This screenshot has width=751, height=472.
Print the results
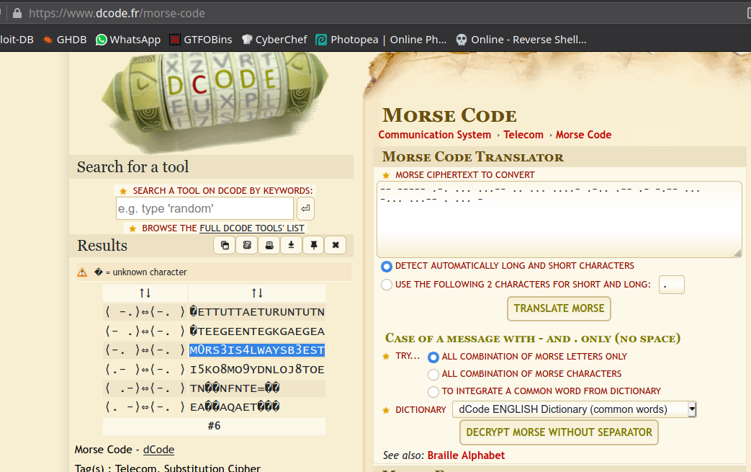tap(269, 245)
